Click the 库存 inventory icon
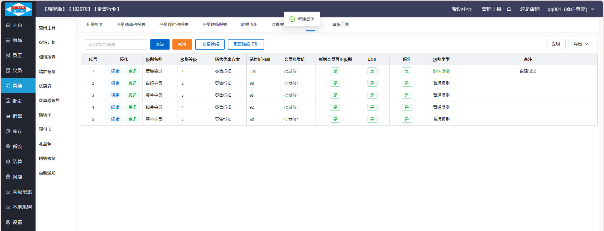The height and width of the screenshot is (231, 604). pyautogui.click(x=8, y=131)
